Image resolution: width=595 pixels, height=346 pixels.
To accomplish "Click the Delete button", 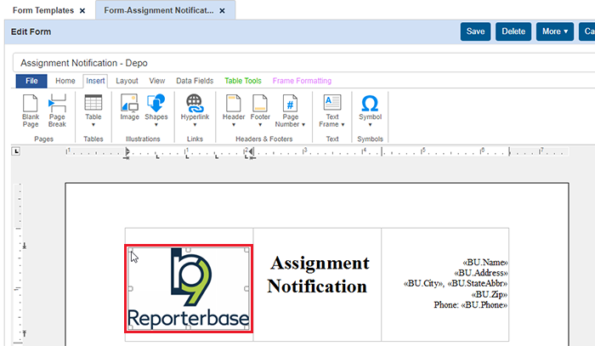I will coord(513,31).
